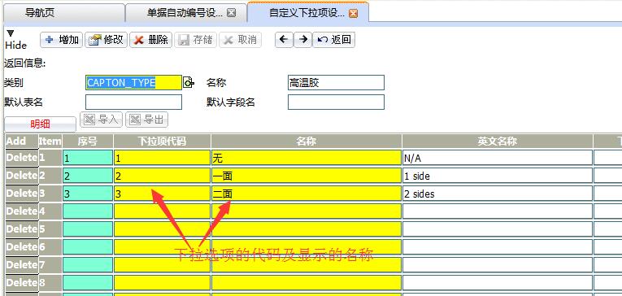
Task: Click the 返回 (Return) button
Action: point(333,40)
